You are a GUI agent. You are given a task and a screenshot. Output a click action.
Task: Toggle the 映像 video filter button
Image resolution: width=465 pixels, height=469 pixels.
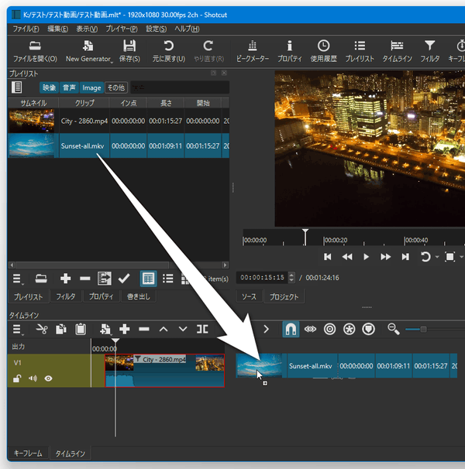point(49,87)
